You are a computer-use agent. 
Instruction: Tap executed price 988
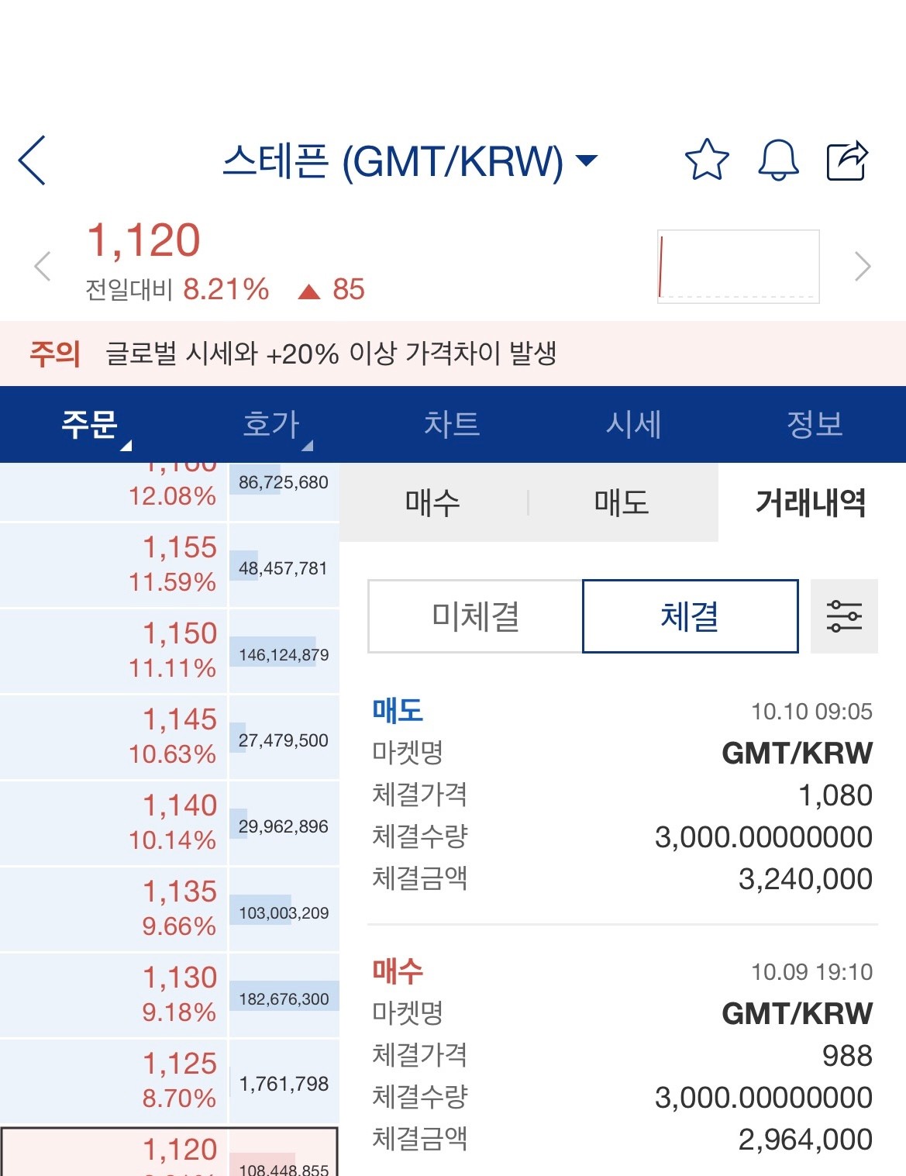pyautogui.click(x=847, y=1056)
